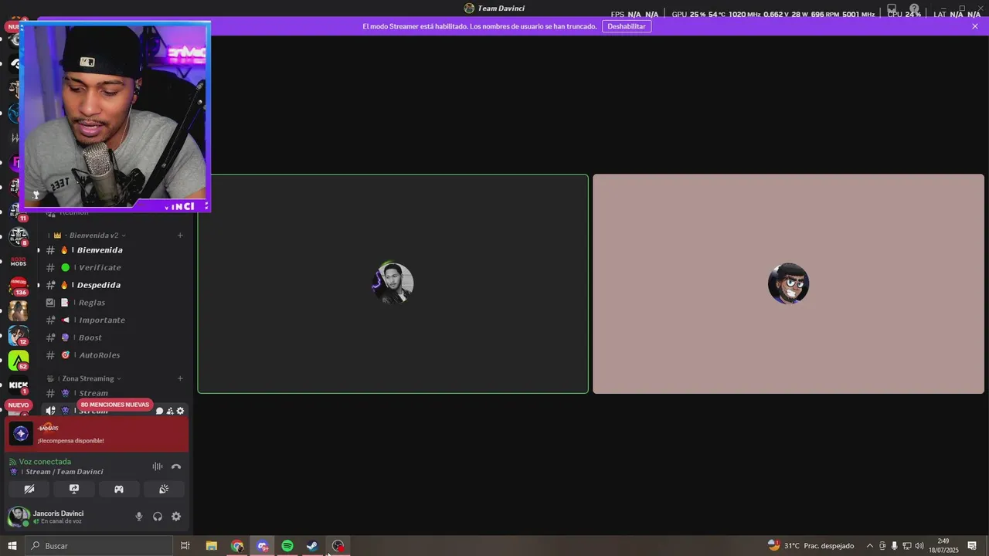The width and height of the screenshot is (989, 556).
Task: Select the right beige participant tile
Action: tap(788, 284)
